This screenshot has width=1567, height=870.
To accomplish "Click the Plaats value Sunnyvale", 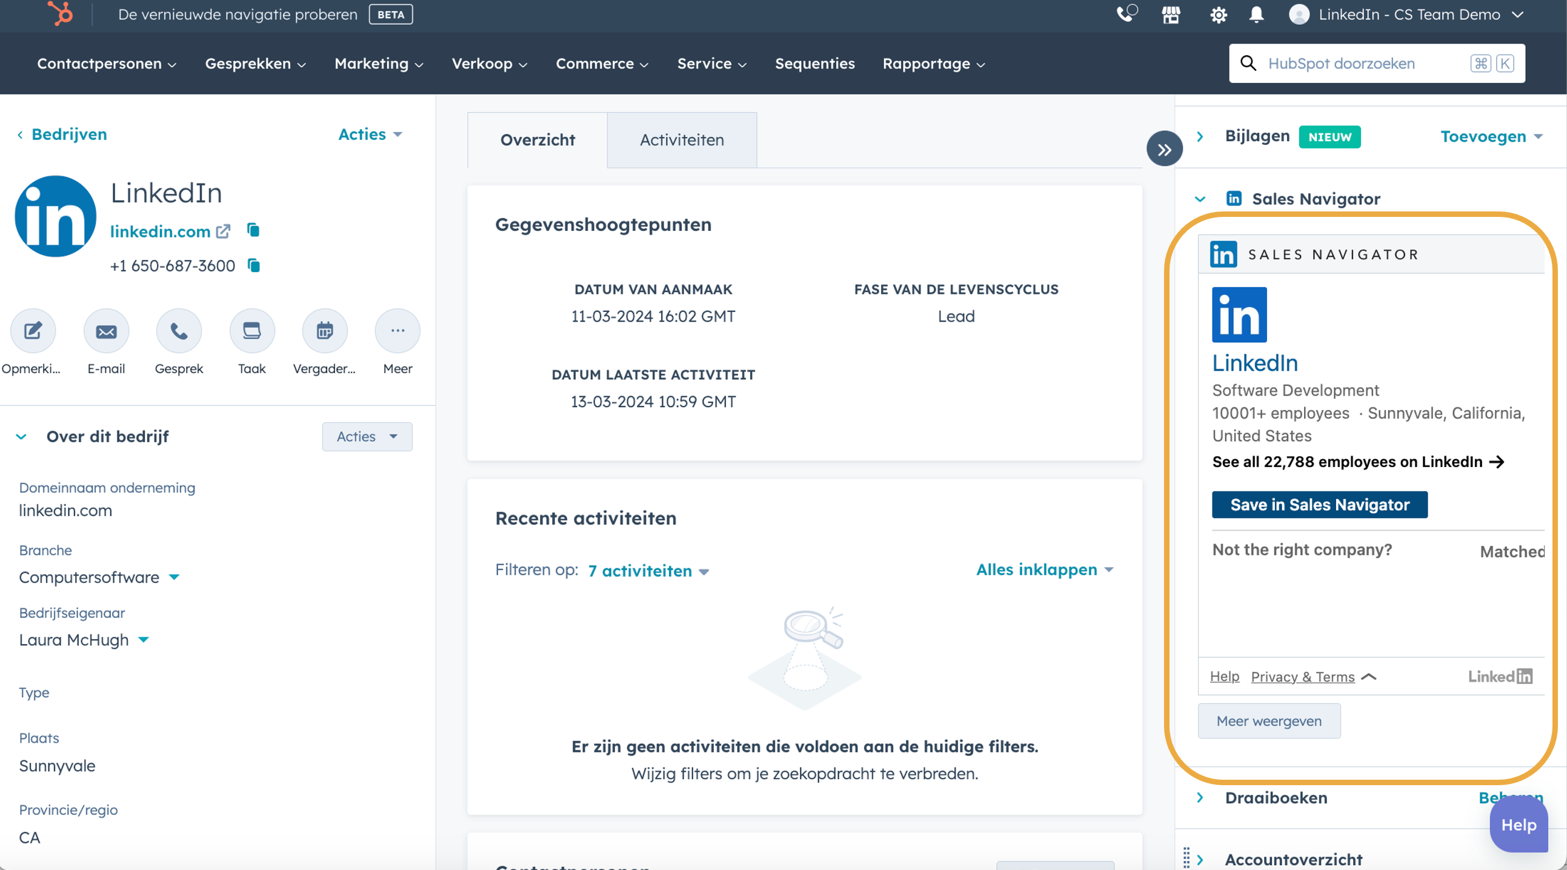I will (57, 765).
